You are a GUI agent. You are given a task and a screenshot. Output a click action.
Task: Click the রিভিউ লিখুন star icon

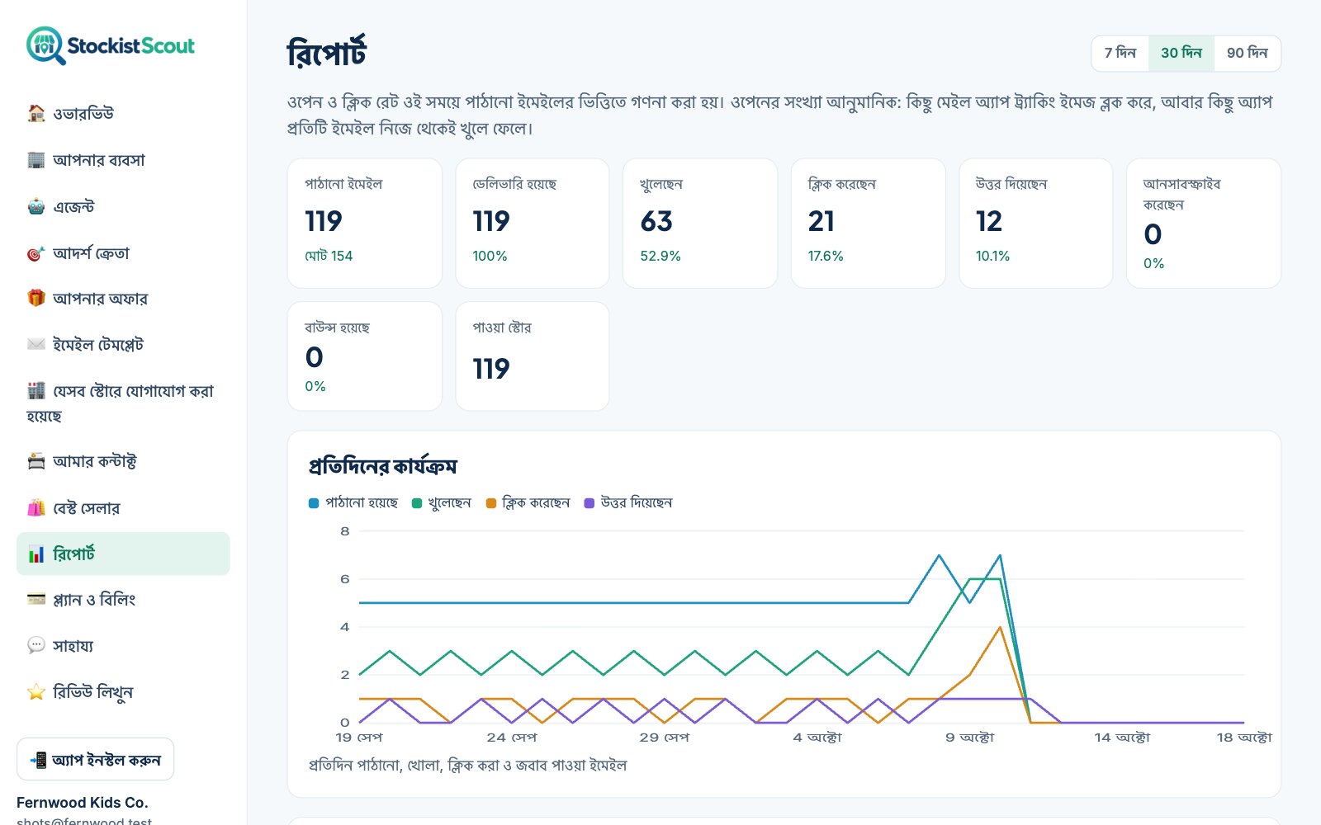[36, 691]
